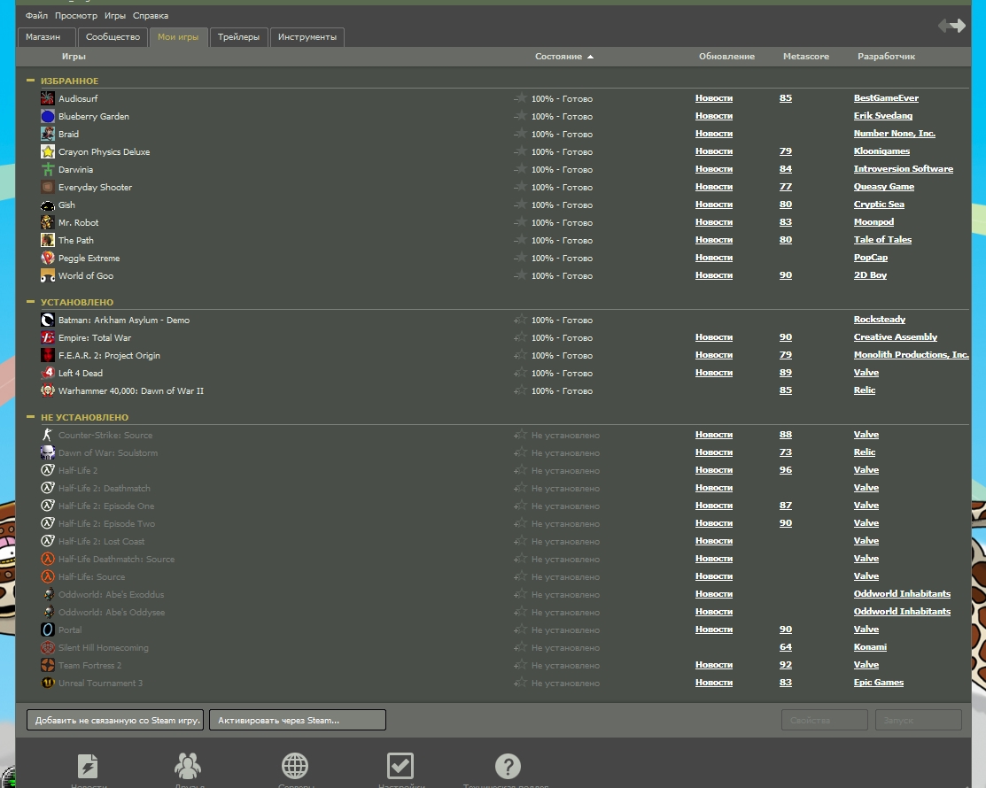Sort by the Разработчик column header
Viewport: 986px width, 788px height.
click(886, 56)
